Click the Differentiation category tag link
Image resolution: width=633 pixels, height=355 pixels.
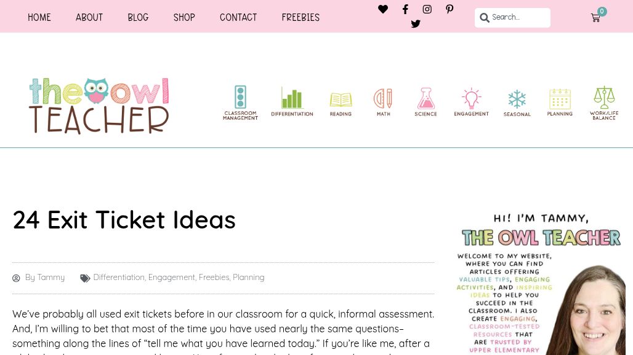[x=119, y=278]
